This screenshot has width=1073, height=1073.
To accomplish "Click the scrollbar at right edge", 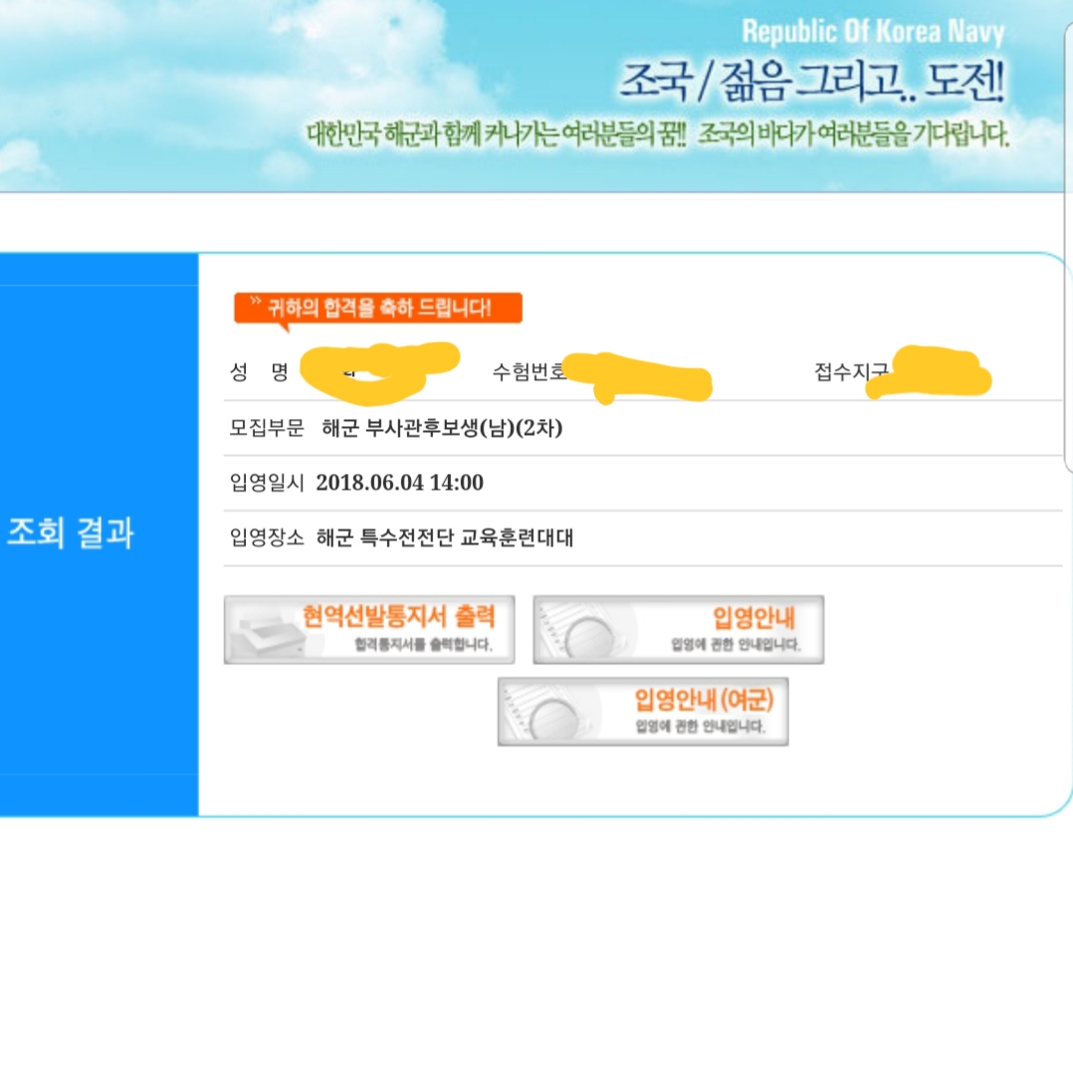I will (1068, 247).
